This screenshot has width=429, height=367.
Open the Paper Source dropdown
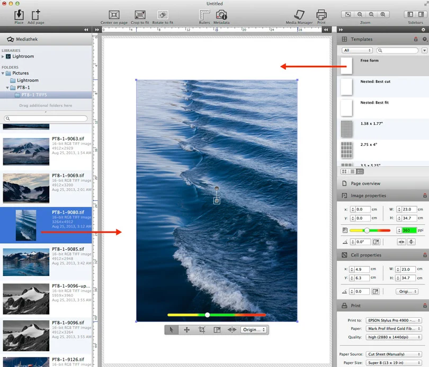coord(394,354)
